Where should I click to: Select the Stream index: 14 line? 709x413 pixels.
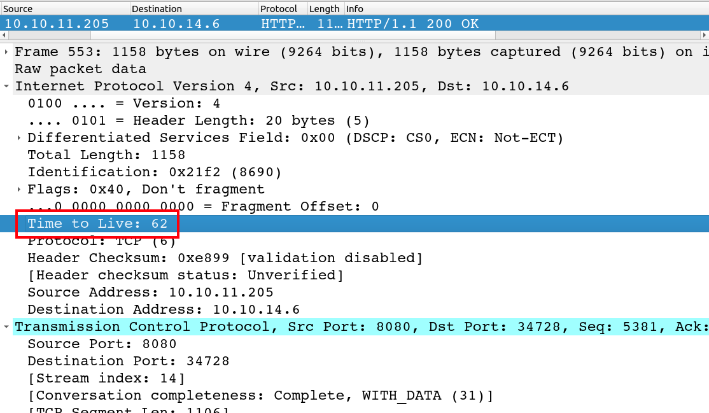[x=106, y=378]
